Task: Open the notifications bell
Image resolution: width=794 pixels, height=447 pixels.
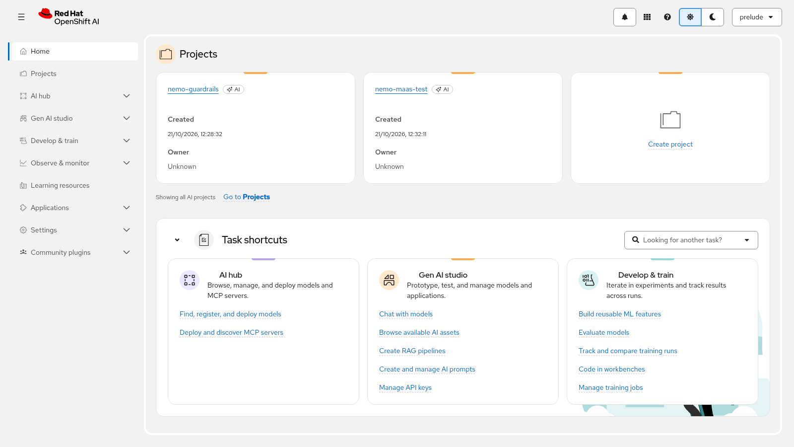Action: pyautogui.click(x=625, y=17)
